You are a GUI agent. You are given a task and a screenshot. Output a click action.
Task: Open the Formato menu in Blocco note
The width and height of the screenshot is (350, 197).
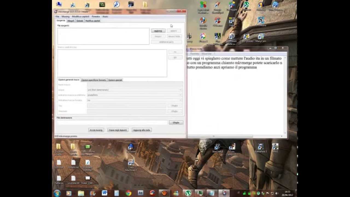pyautogui.click(x=194, y=54)
